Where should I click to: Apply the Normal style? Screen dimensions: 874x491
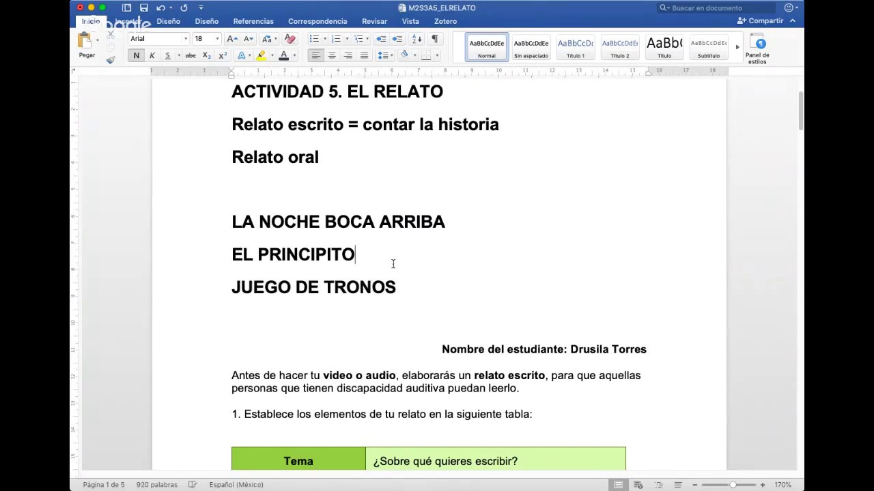pyautogui.click(x=487, y=47)
